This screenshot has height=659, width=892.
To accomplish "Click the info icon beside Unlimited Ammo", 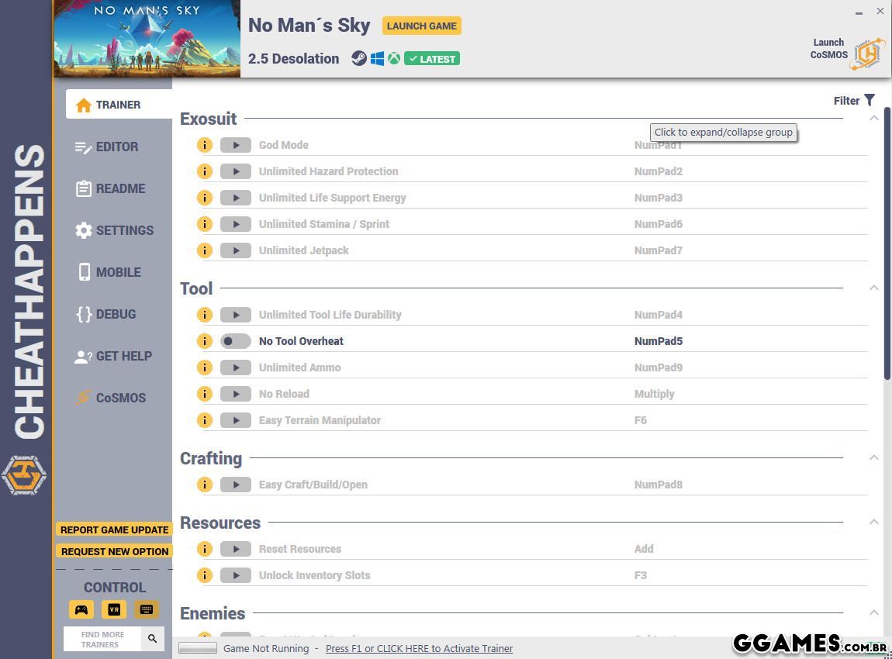I will (204, 367).
